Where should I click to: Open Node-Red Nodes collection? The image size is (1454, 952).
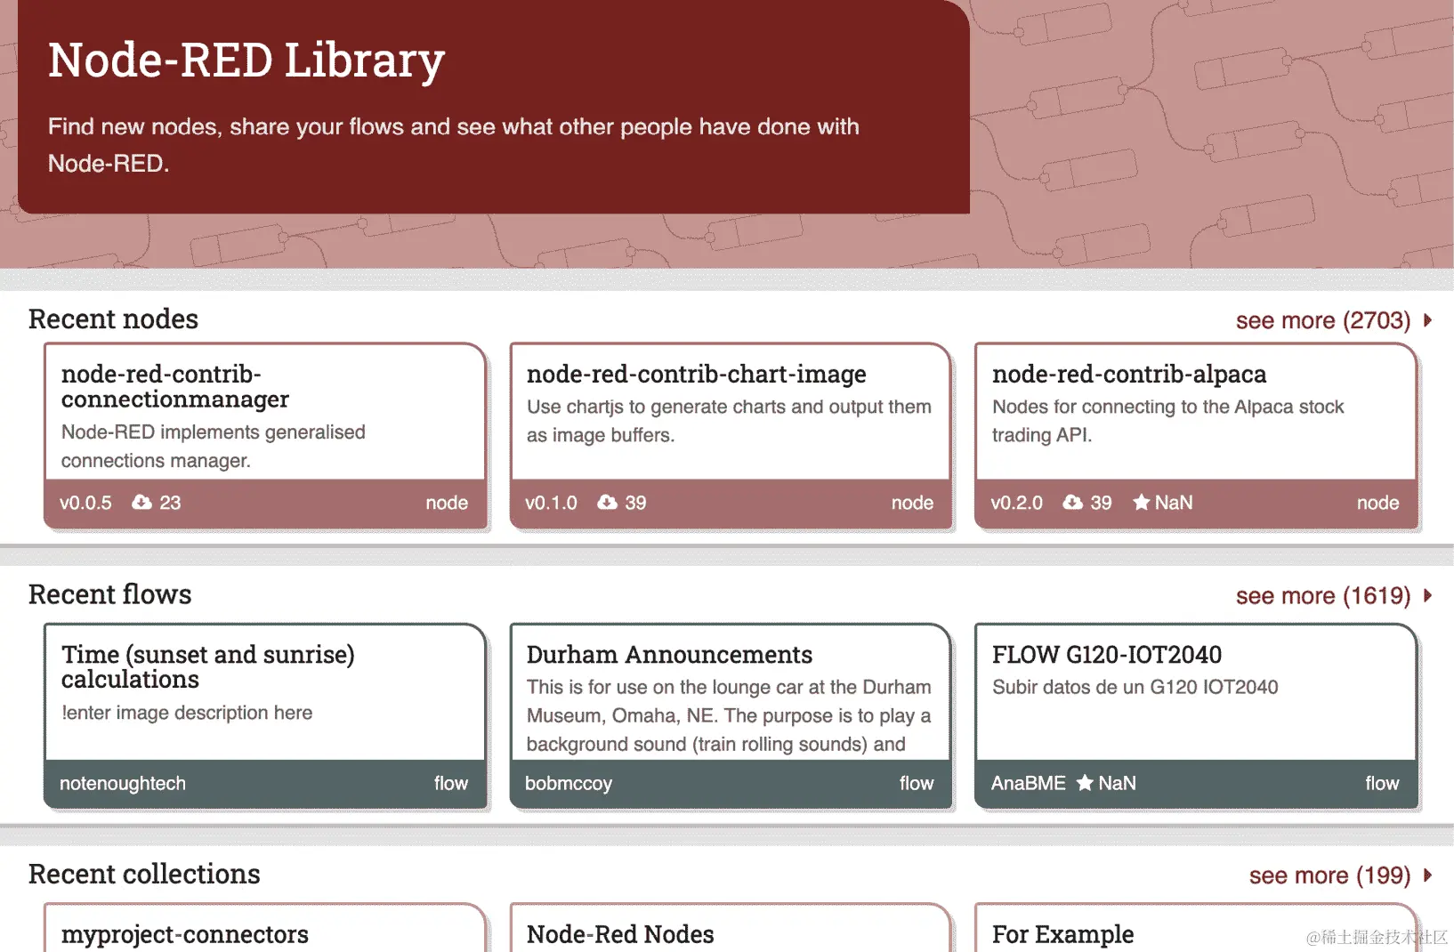point(620,934)
